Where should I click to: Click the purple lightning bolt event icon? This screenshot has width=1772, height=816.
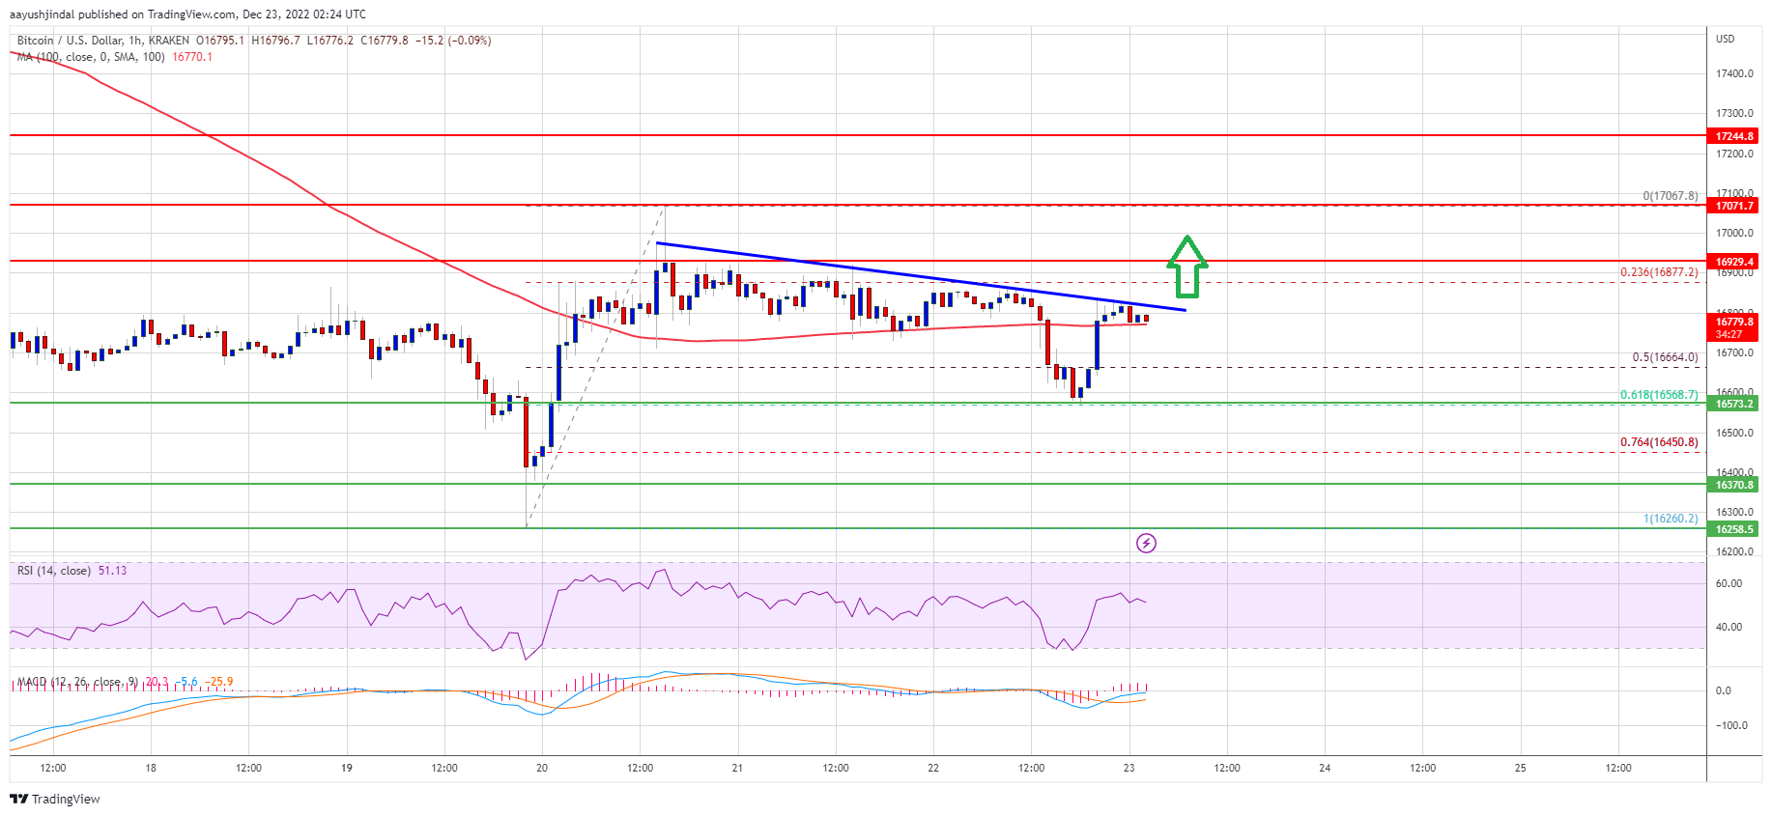pyautogui.click(x=1146, y=543)
